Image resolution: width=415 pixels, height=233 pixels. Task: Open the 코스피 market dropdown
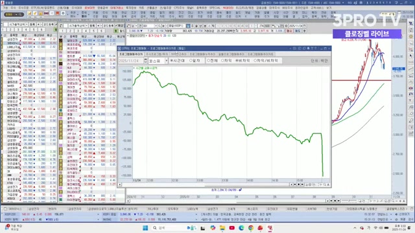(x=166, y=61)
